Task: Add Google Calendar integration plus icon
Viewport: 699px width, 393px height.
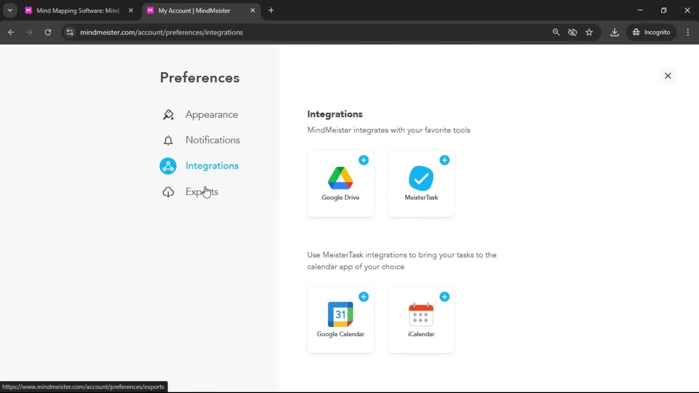Action: (x=364, y=297)
